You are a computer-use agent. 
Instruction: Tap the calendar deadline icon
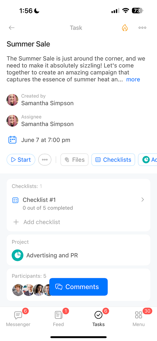pyautogui.click(x=13, y=140)
